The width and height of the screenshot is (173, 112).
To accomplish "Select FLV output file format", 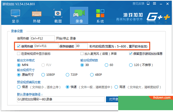I will coord(43,65).
